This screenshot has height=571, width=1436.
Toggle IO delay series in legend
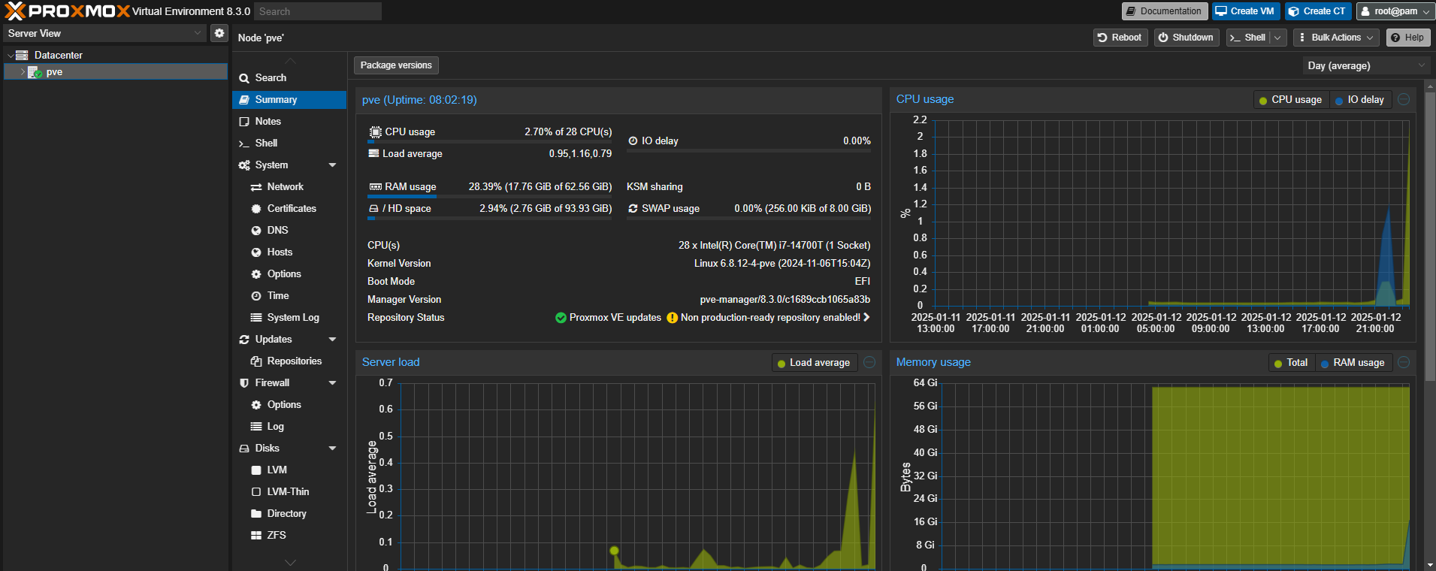(x=1360, y=100)
